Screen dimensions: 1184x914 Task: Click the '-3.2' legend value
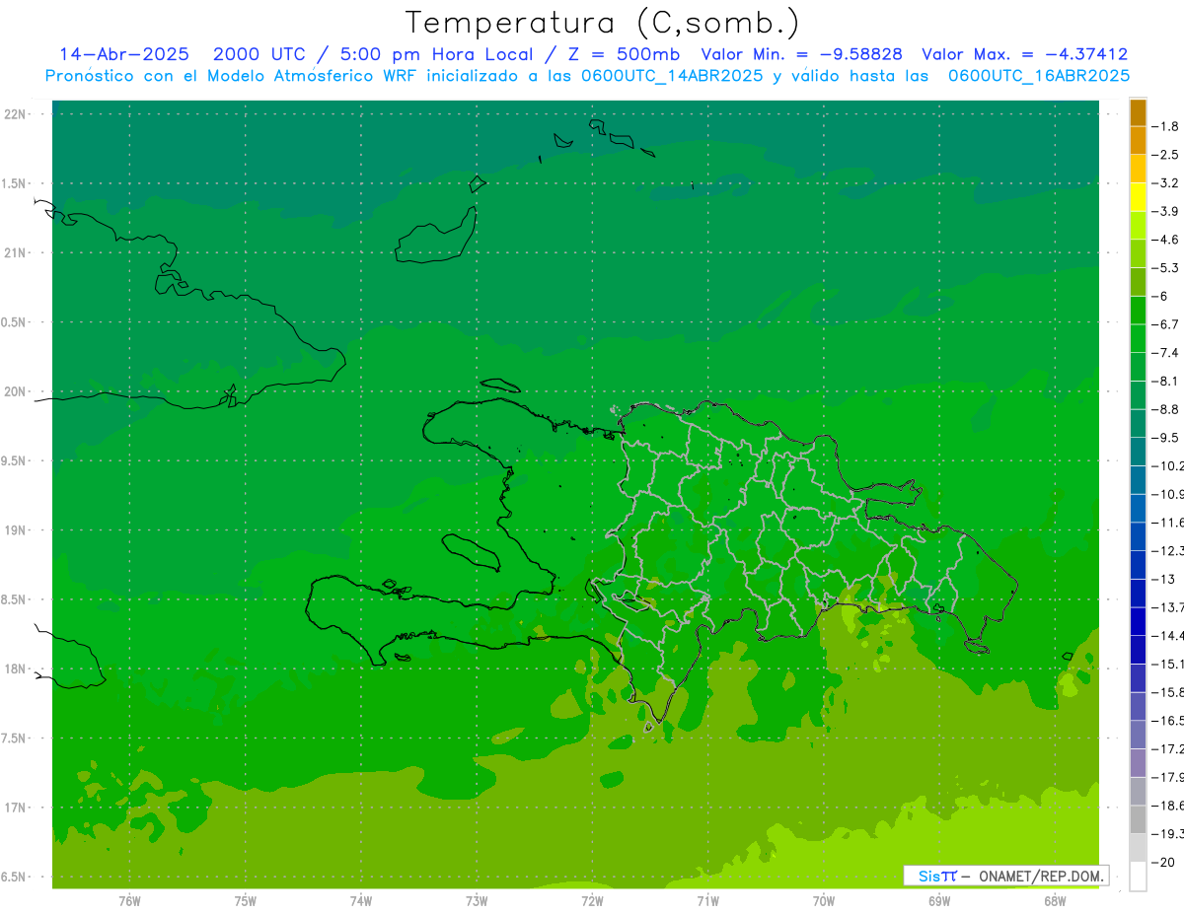click(x=1165, y=183)
